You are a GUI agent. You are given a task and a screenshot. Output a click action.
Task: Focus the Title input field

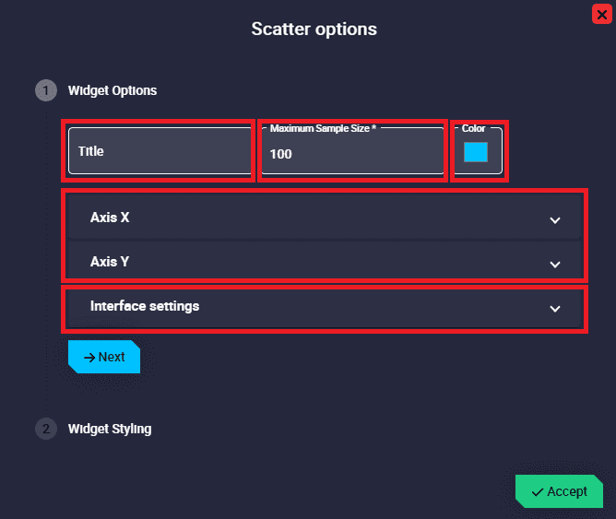[159, 151]
